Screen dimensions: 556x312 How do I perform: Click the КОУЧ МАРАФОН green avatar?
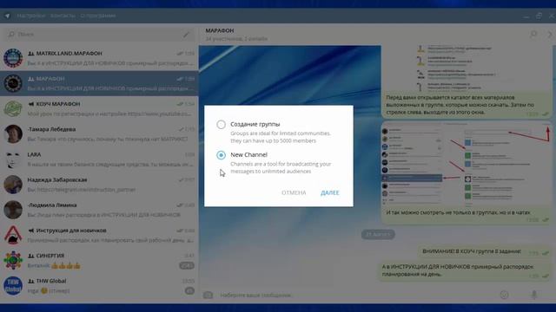[x=13, y=108]
